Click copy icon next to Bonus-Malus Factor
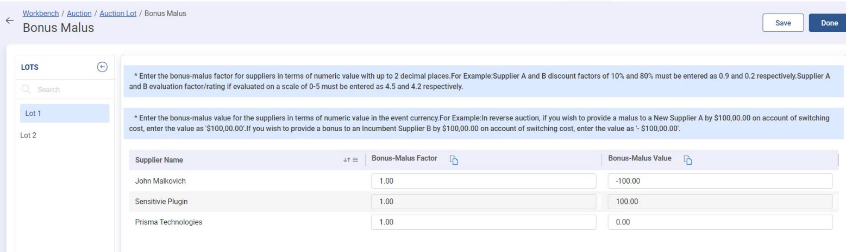This screenshot has width=846, height=252. pos(453,159)
